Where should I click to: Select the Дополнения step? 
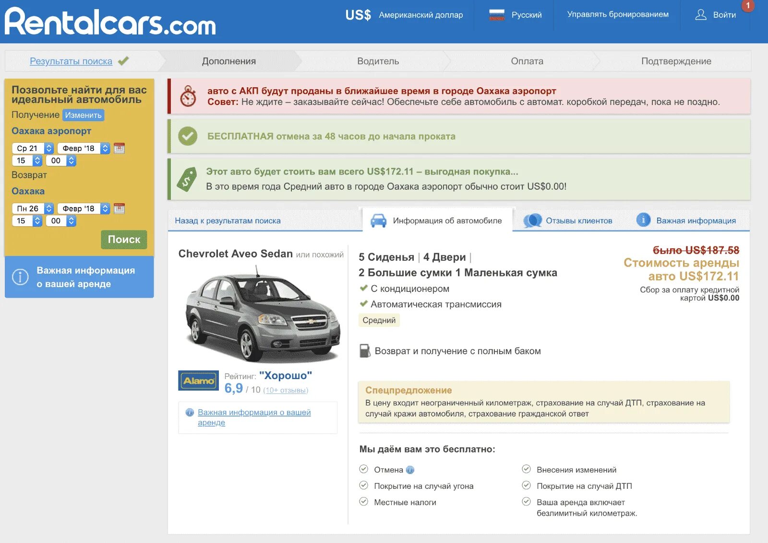click(229, 61)
